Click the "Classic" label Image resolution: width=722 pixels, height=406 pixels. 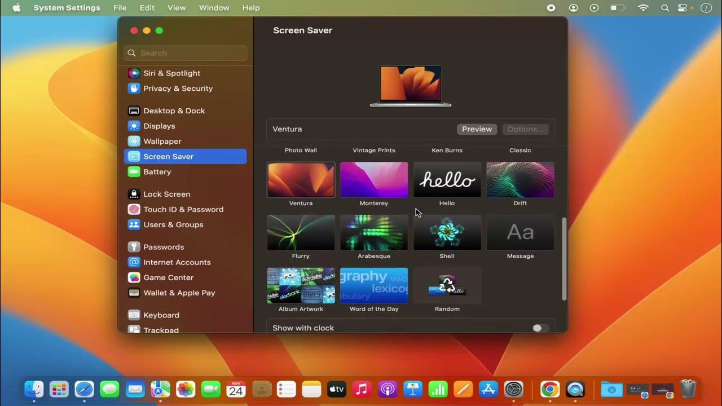tap(520, 151)
